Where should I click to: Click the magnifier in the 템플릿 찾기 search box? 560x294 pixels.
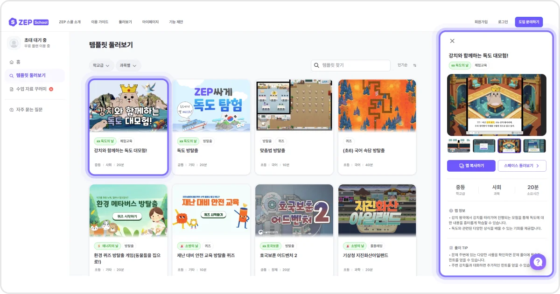click(317, 65)
